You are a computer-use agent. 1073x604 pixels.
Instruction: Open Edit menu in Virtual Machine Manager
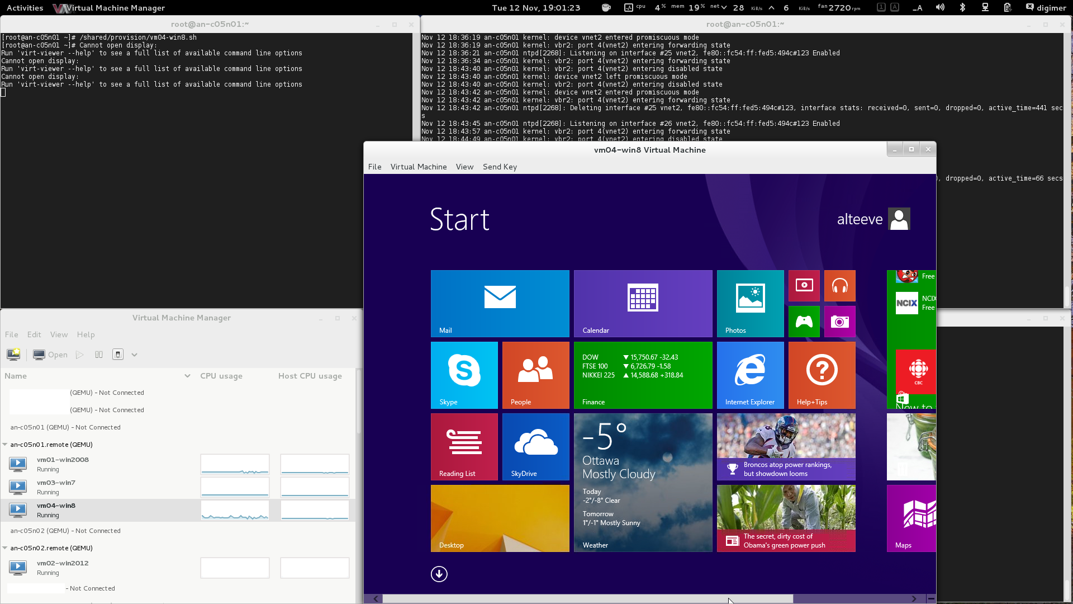(x=34, y=334)
